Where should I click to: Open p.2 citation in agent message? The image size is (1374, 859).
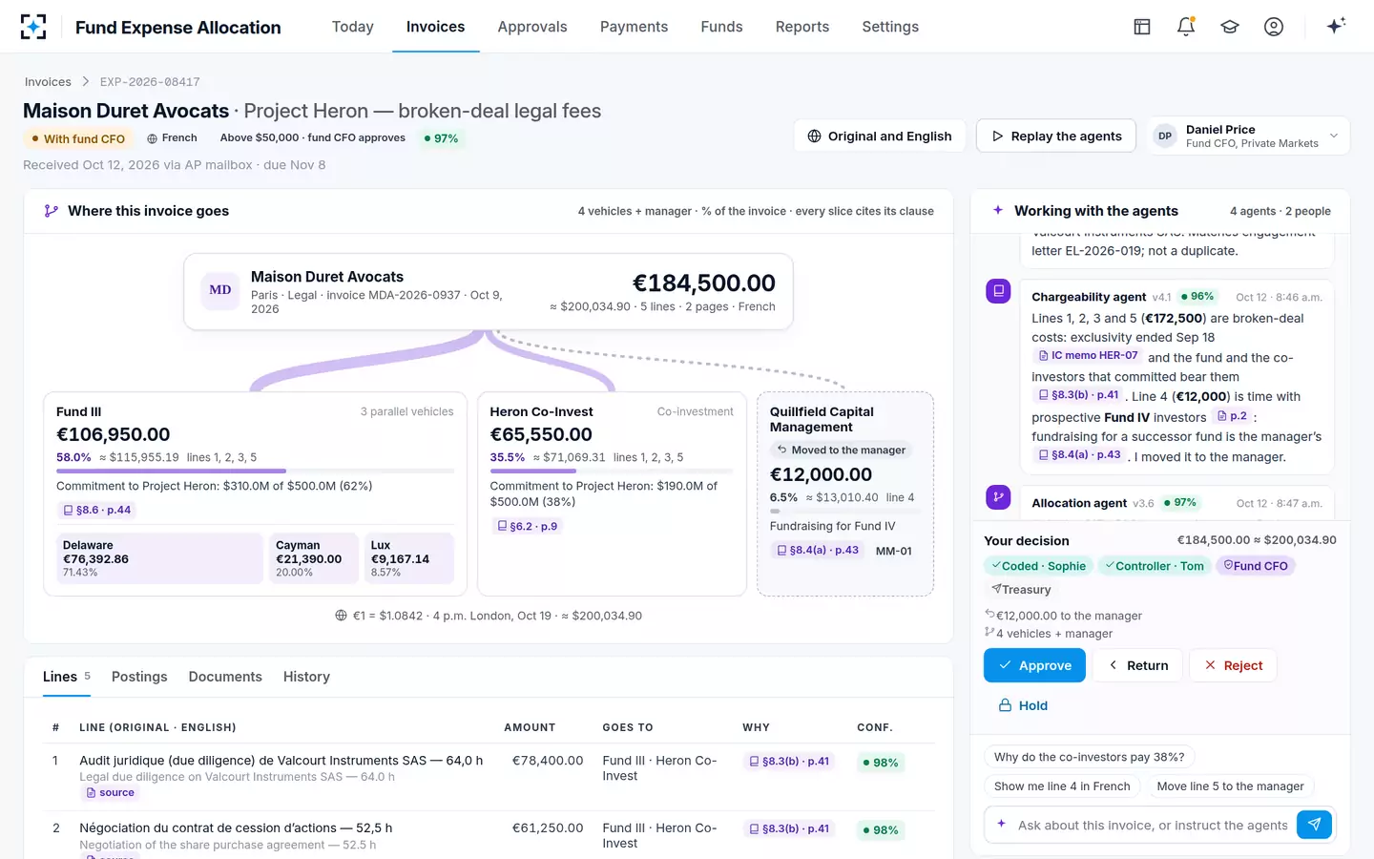click(x=1232, y=416)
